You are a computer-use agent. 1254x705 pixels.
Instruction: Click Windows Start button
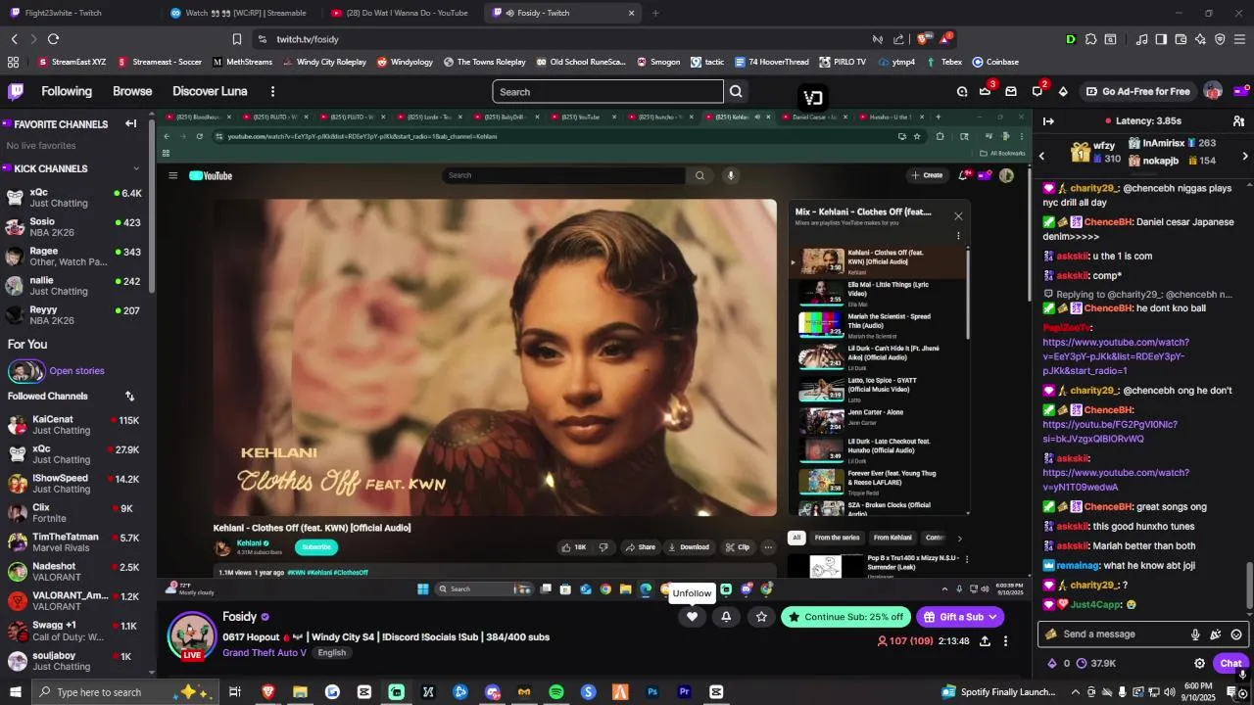[x=16, y=692]
